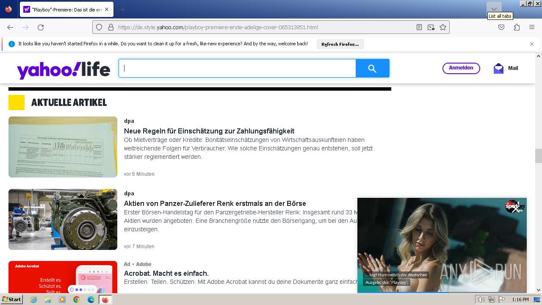Open the volume speaker tray icon
Image resolution: width=542 pixels, height=305 pixels.
pos(481,299)
